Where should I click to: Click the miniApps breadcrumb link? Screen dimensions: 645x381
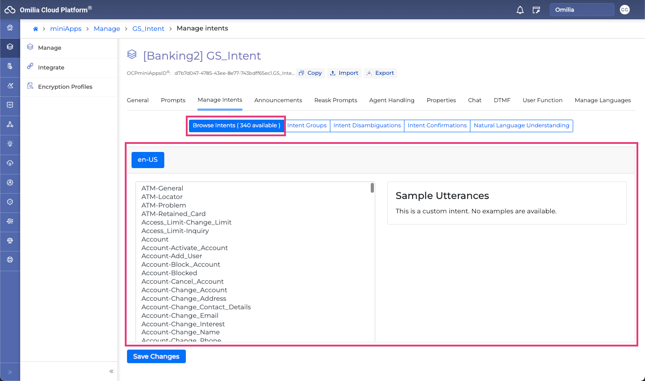66,29
